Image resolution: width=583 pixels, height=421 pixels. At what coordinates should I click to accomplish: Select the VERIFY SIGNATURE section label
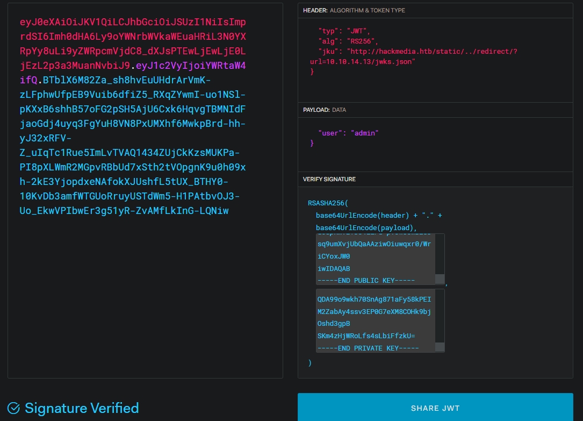point(329,179)
